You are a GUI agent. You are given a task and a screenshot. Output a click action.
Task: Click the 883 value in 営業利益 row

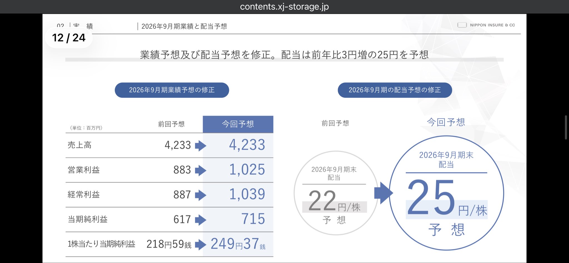pos(182,170)
